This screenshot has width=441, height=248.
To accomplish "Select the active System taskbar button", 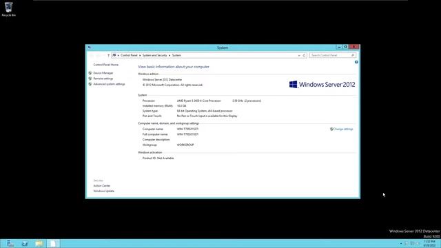I will pyautogui.click(x=53, y=243).
